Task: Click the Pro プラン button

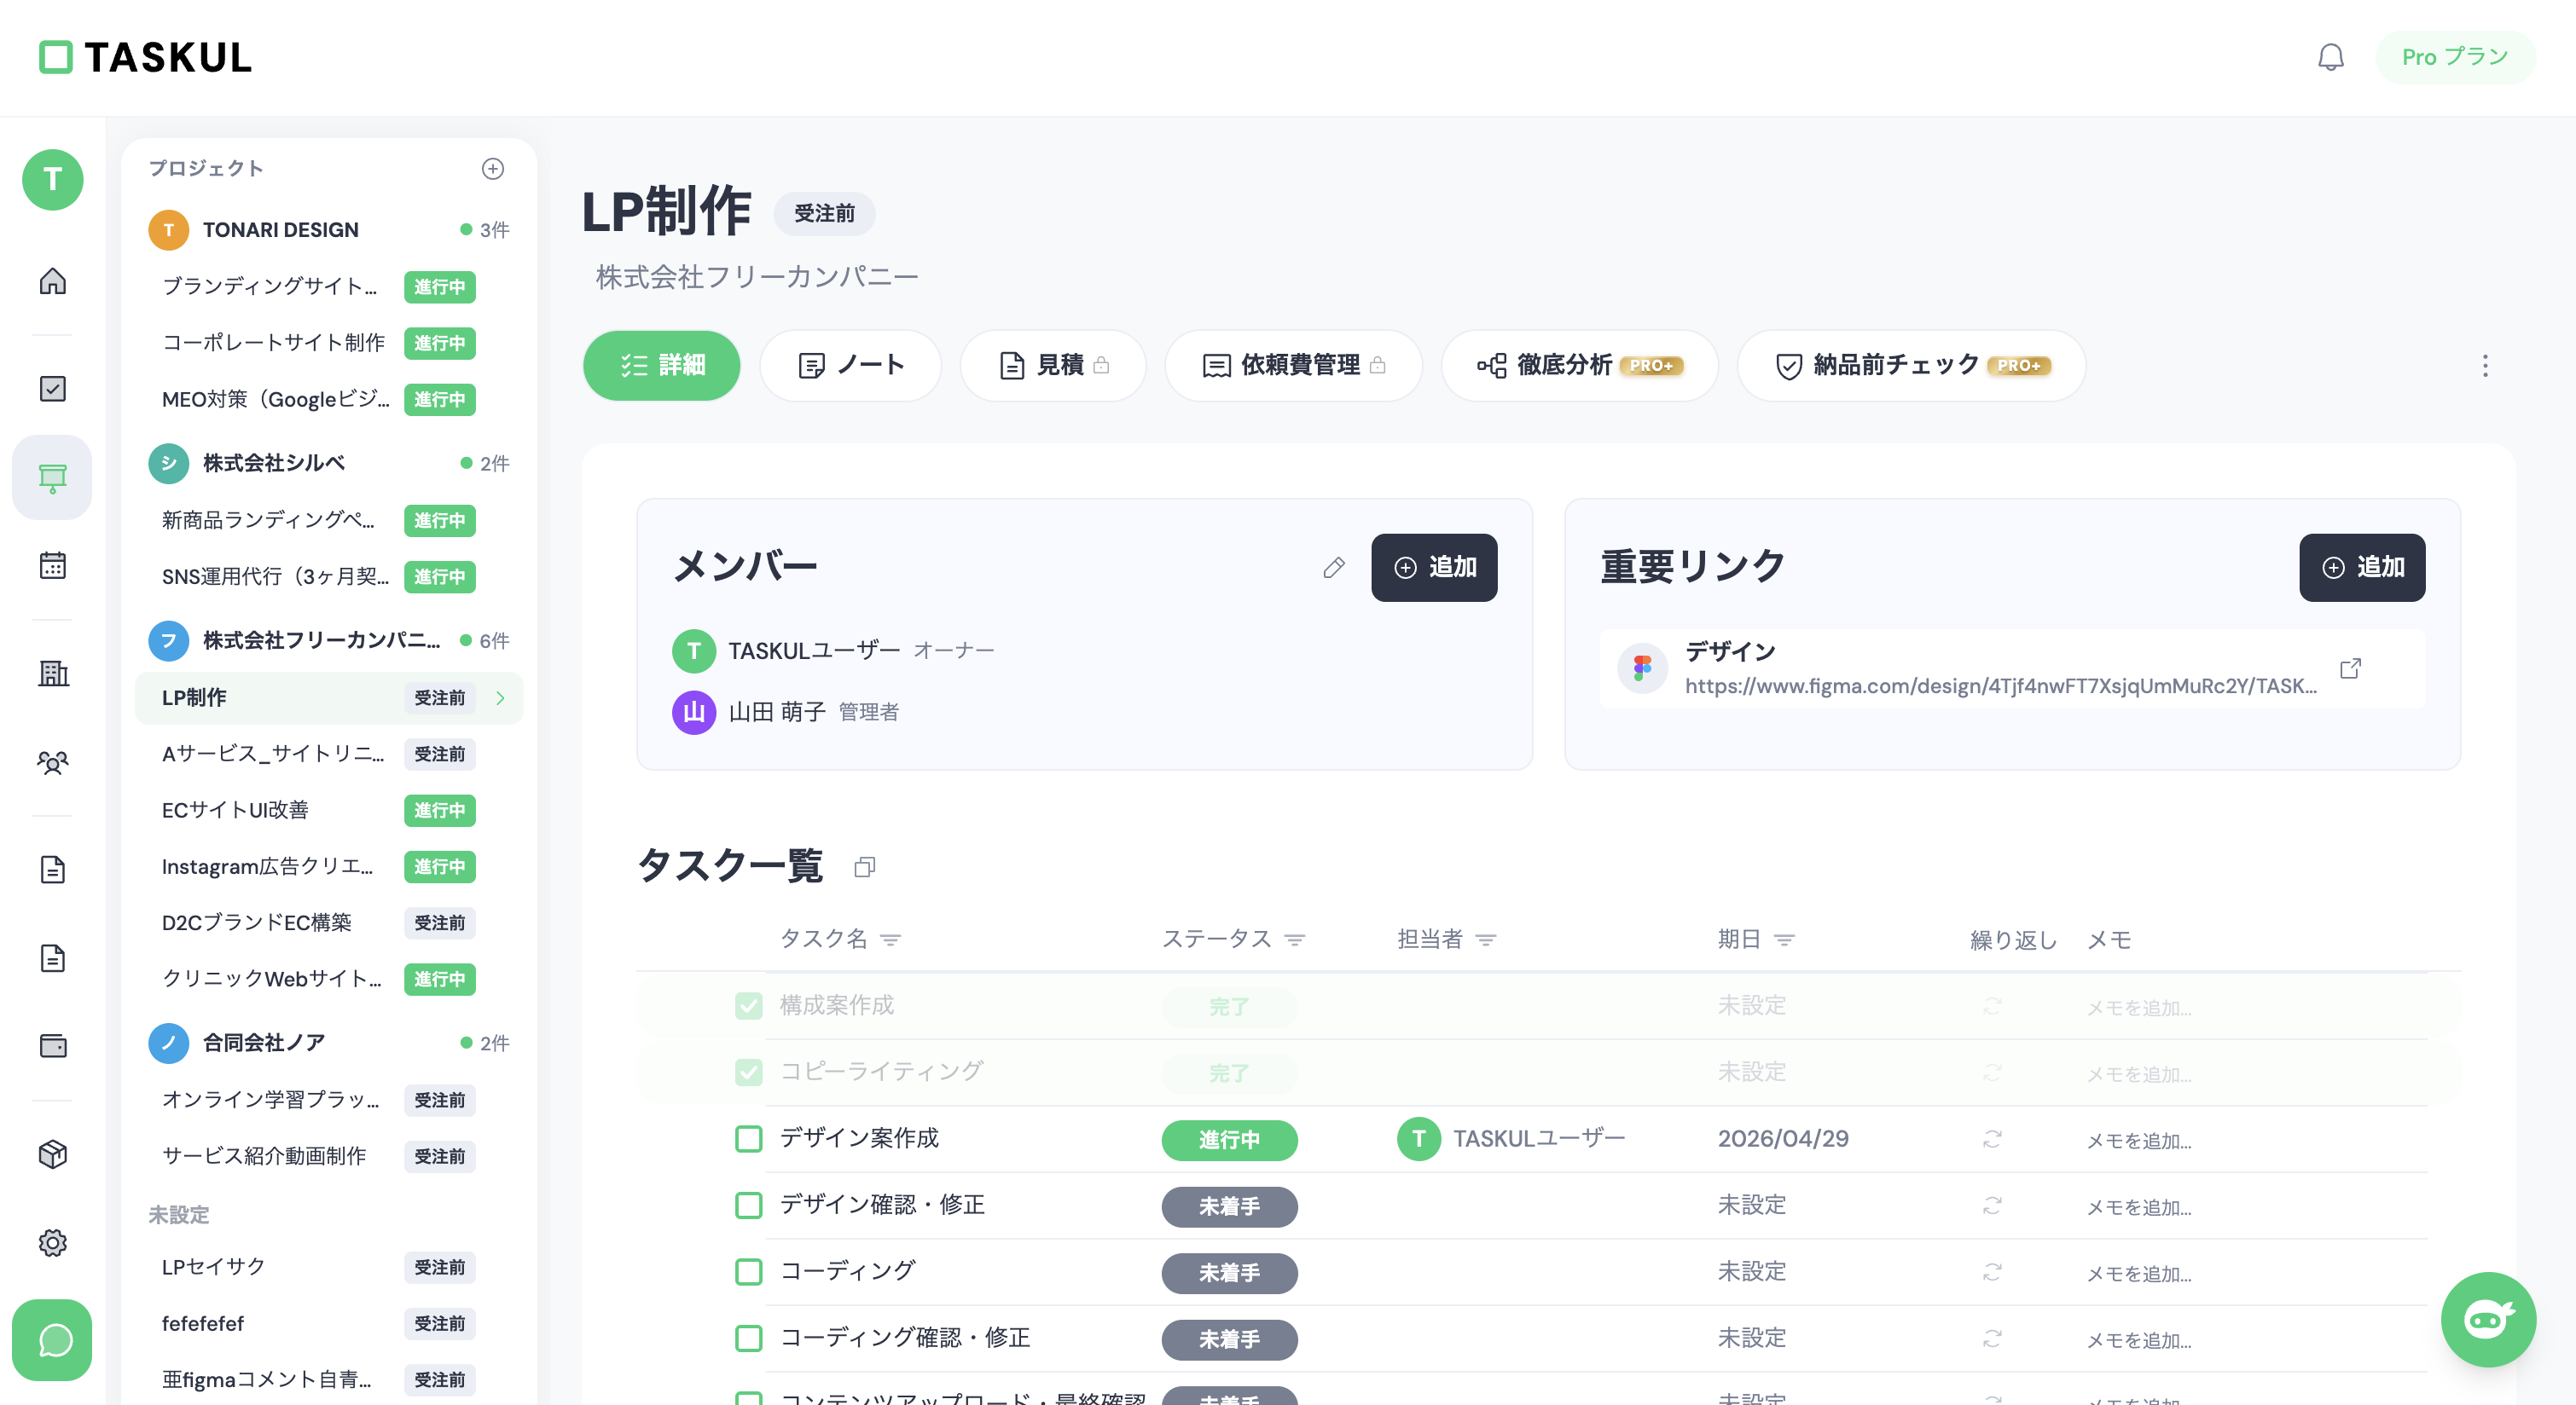Action: (2454, 57)
